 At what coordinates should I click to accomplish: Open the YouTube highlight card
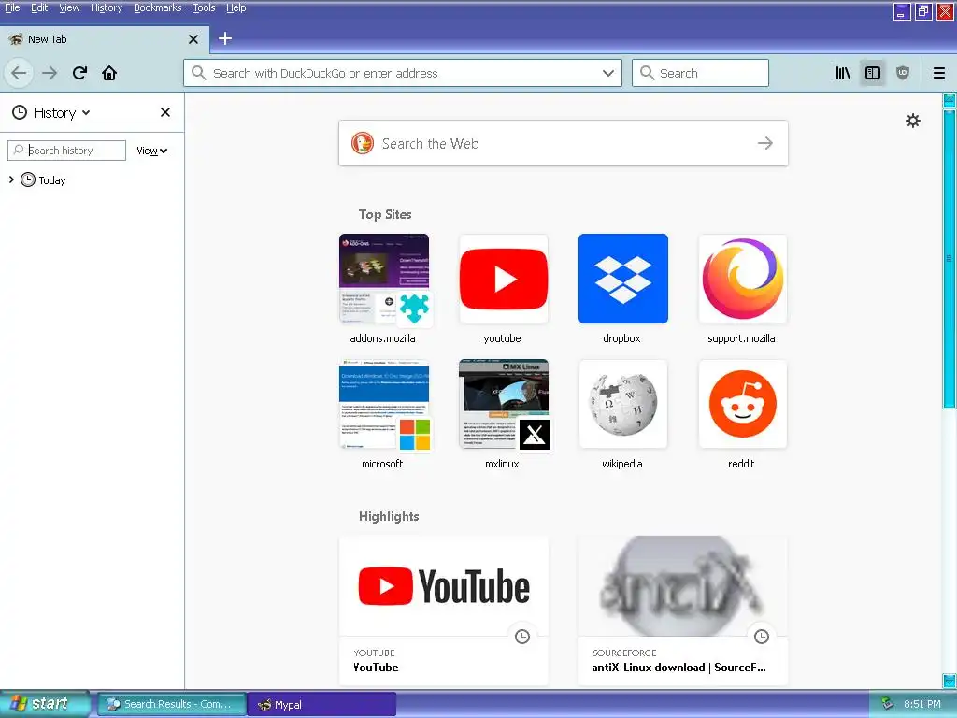click(x=444, y=610)
